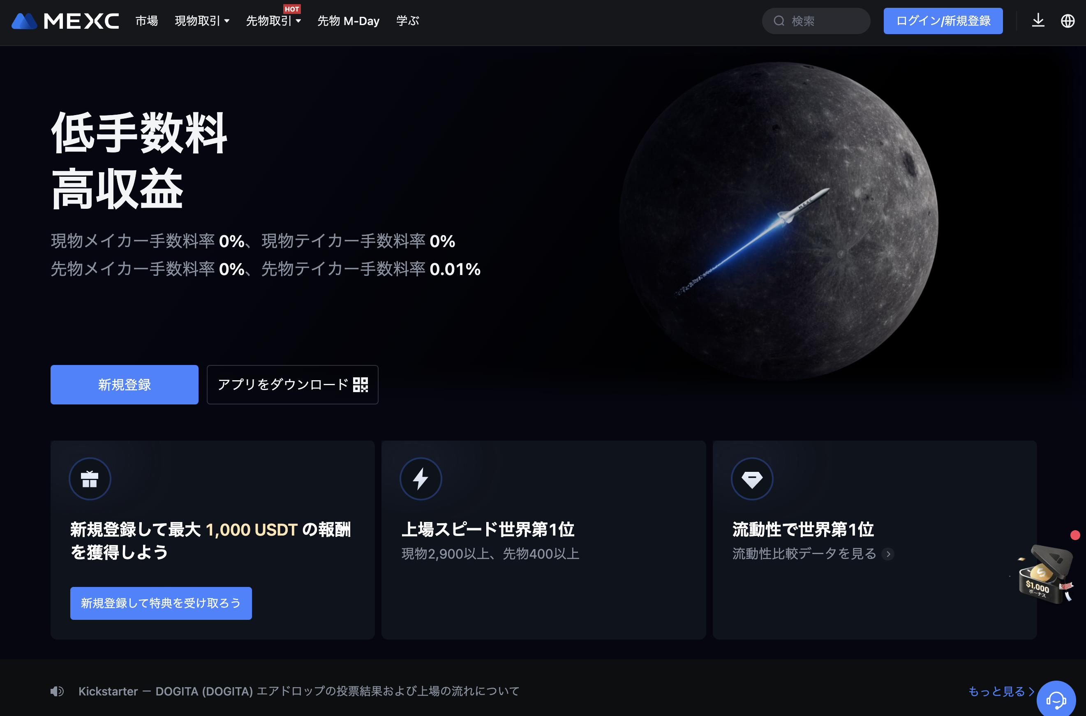Click the lightning bolt feature icon
The width and height of the screenshot is (1086, 716).
(x=421, y=478)
